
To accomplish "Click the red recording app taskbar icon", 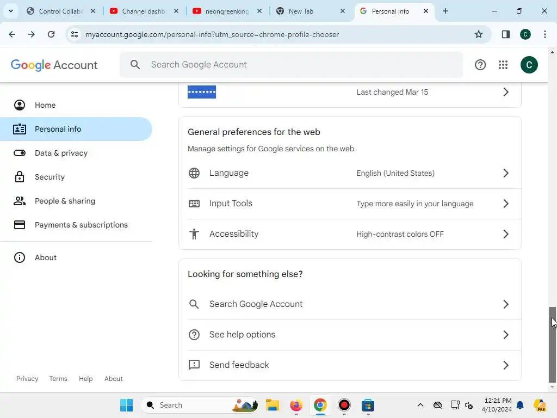I will [344, 405].
